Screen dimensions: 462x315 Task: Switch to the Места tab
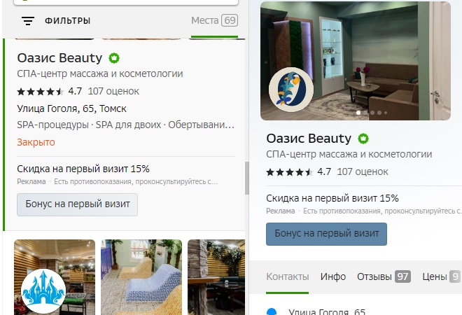(x=214, y=20)
